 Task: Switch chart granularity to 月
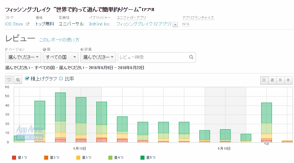point(280,80)
